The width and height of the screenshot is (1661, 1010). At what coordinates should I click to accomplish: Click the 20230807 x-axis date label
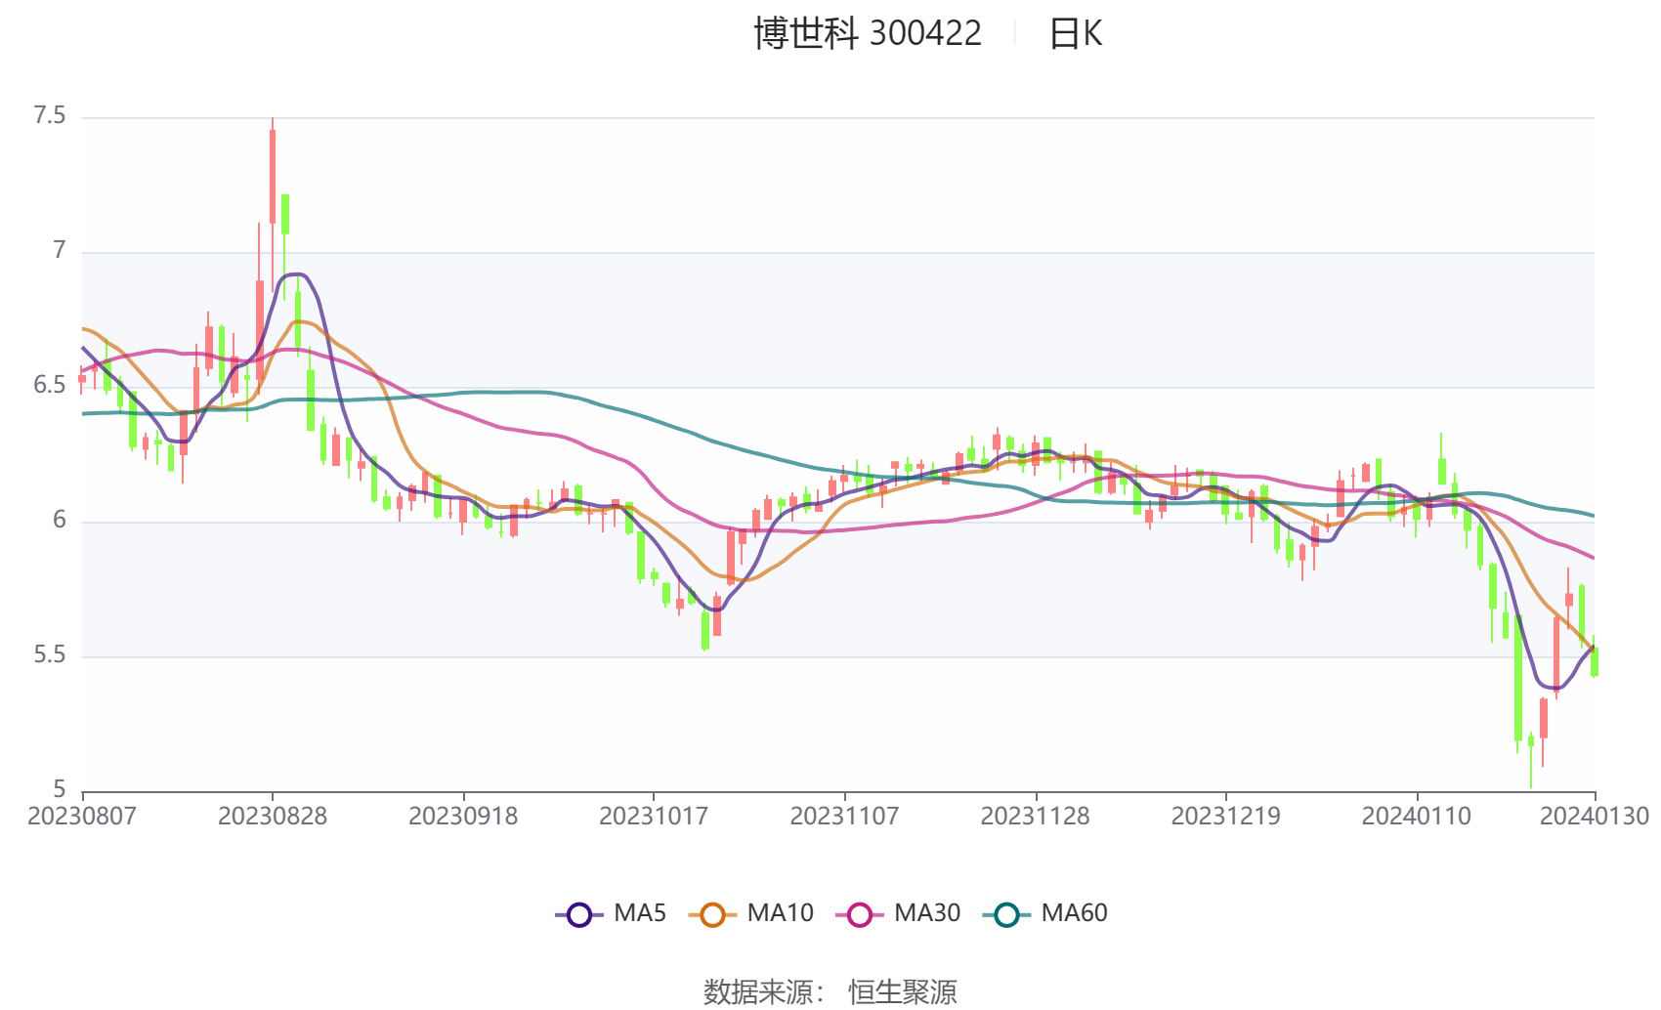pyautogui.click(x=82, y=816)
